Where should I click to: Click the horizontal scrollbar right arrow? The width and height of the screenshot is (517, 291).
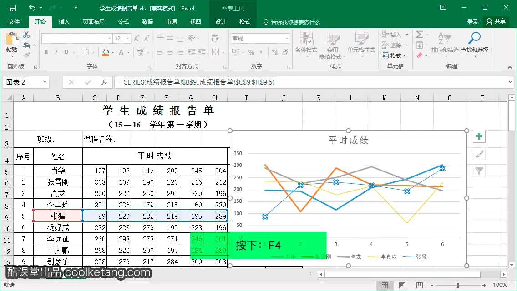tap(503, 274)
